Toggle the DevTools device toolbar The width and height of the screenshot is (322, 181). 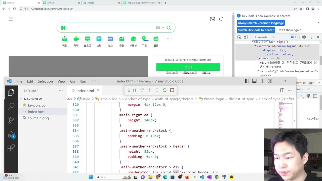(x=246, y=37)
